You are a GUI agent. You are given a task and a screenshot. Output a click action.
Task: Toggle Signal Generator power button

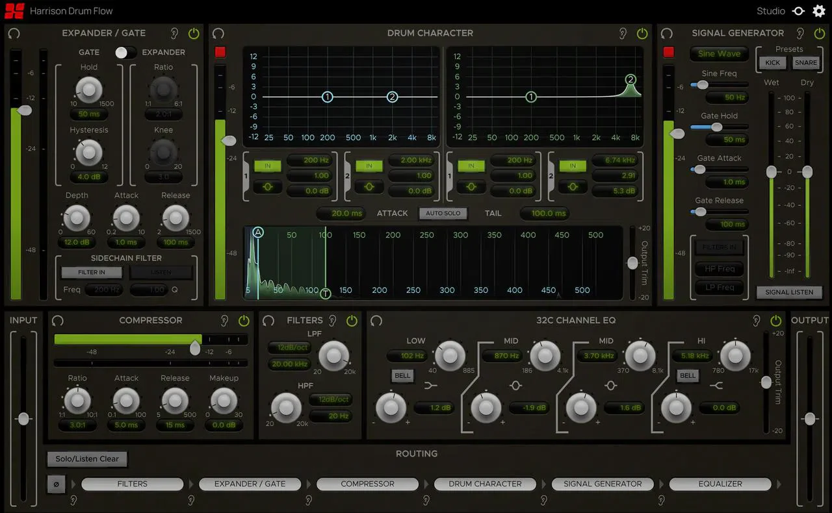[x=818, y=33]
